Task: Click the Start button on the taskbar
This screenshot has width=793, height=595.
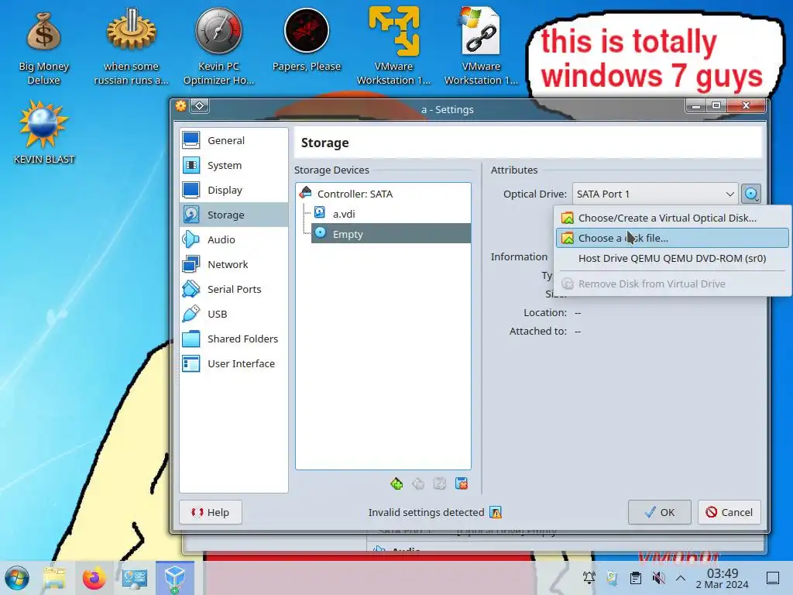Action: coord(17,578)
